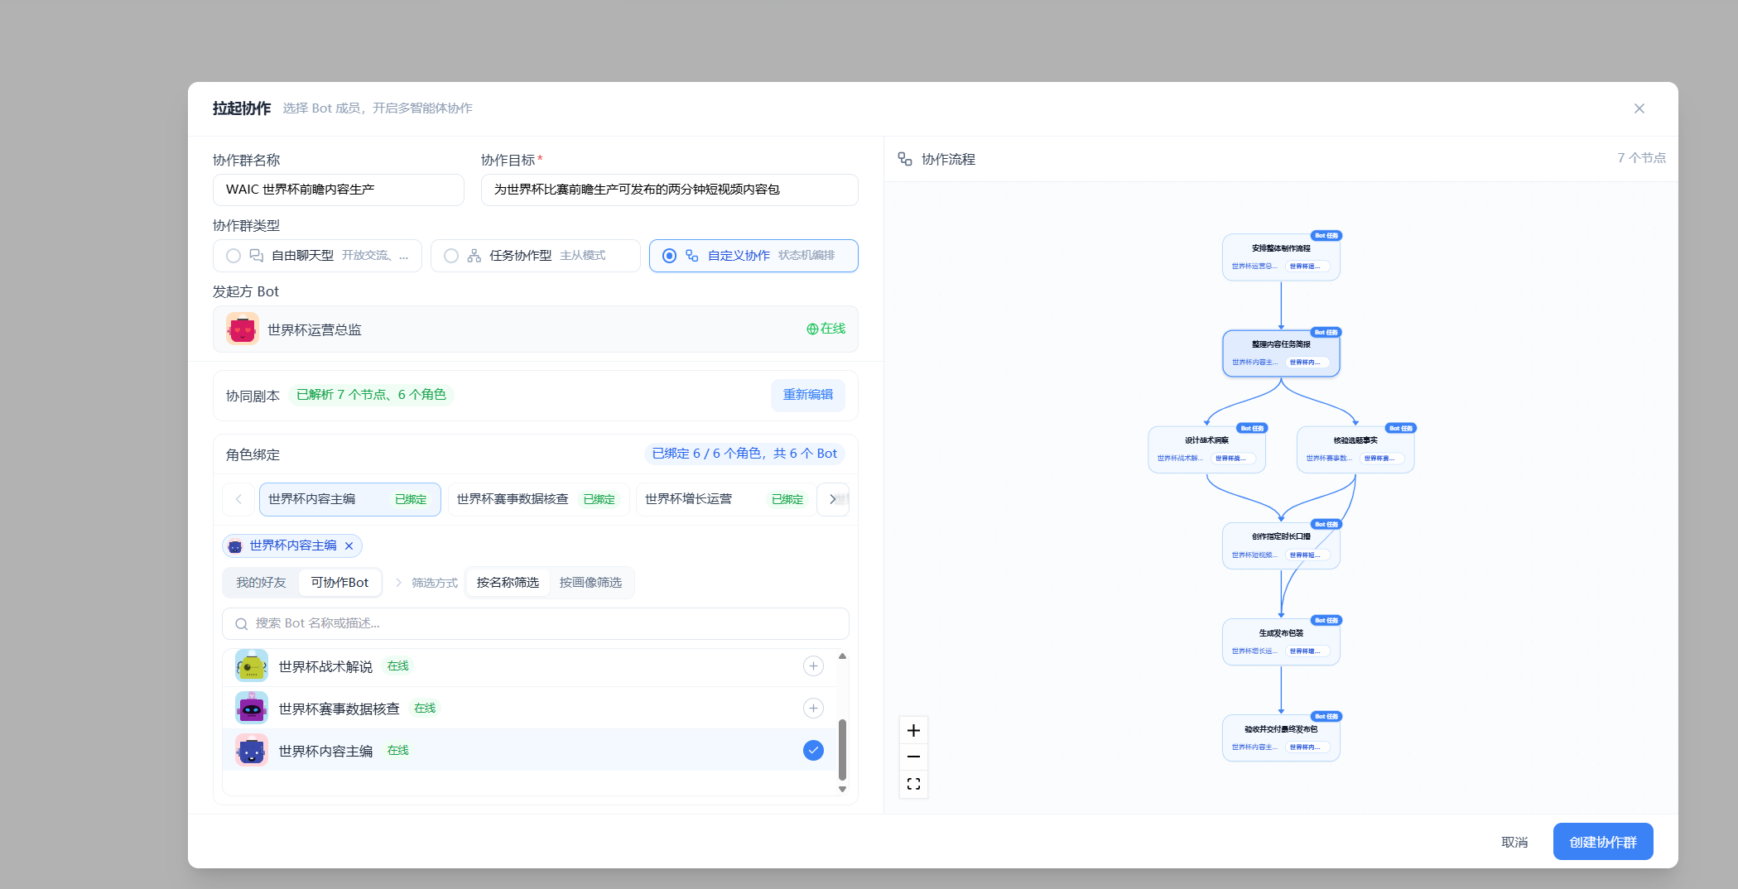Click the Bot 任务 badge on 验收并交付最终发布包 node
The height and width of the screenshot is (889, 1738).
pos(1326,716)
